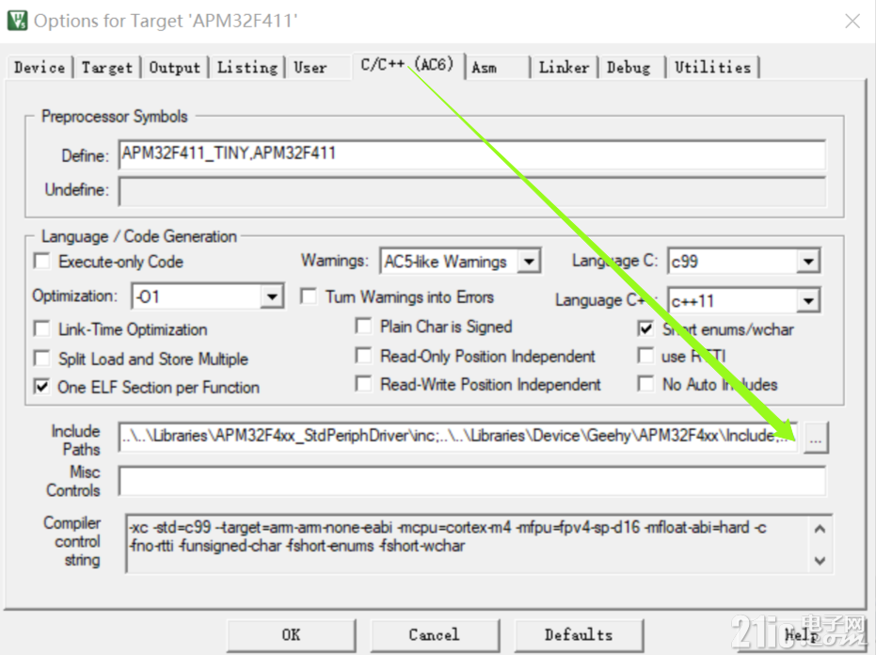Switch to the Device tab
876x655 pixels.
point(40,68)
